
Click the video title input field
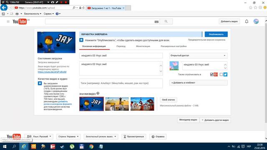click(121, 55)
